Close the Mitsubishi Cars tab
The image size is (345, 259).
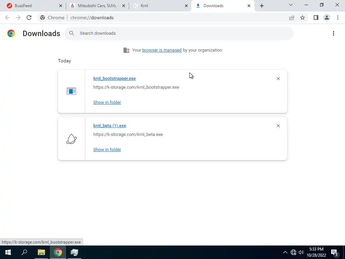[x=124, y=6]
